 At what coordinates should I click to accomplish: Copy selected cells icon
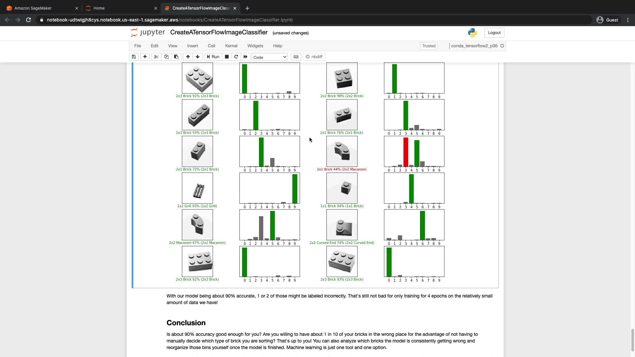point(166,57)
